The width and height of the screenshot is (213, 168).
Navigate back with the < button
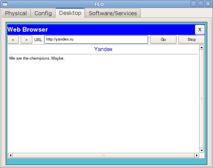click(13, 40)
